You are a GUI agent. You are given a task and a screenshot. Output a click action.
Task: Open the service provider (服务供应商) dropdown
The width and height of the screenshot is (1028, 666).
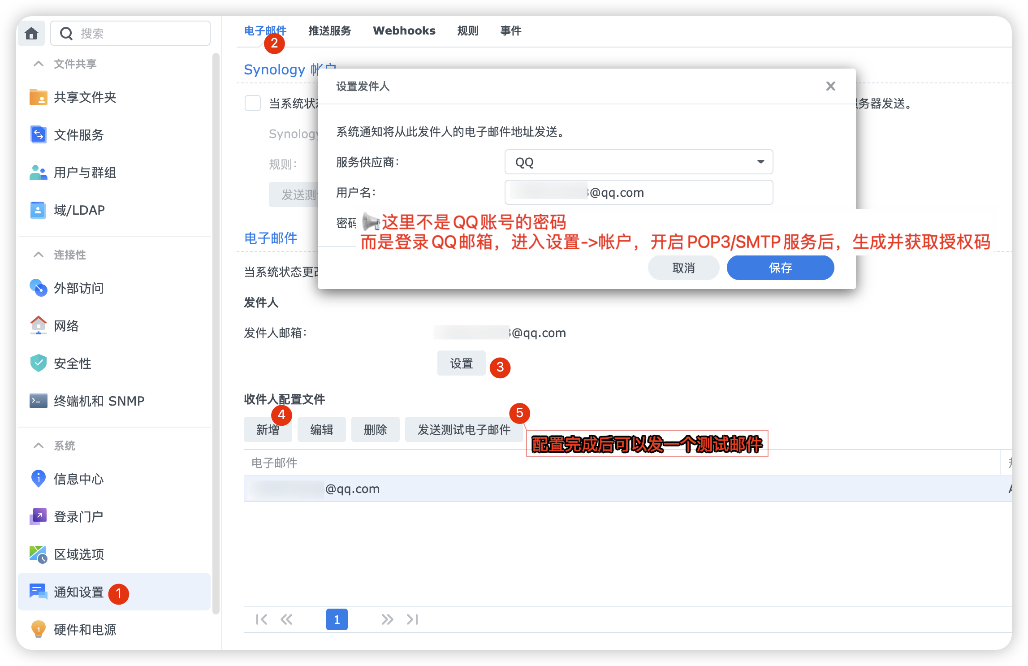coord(639,162)
